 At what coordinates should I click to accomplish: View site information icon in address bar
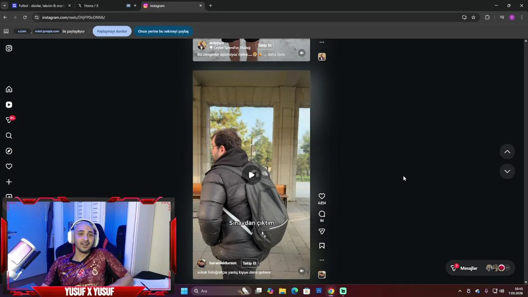(37, 17)
